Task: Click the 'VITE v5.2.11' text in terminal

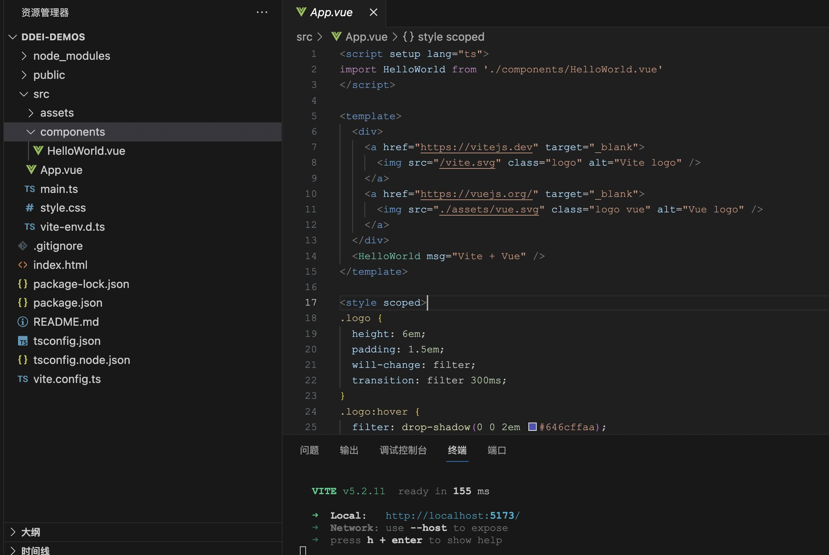Action: pos(348,491)
